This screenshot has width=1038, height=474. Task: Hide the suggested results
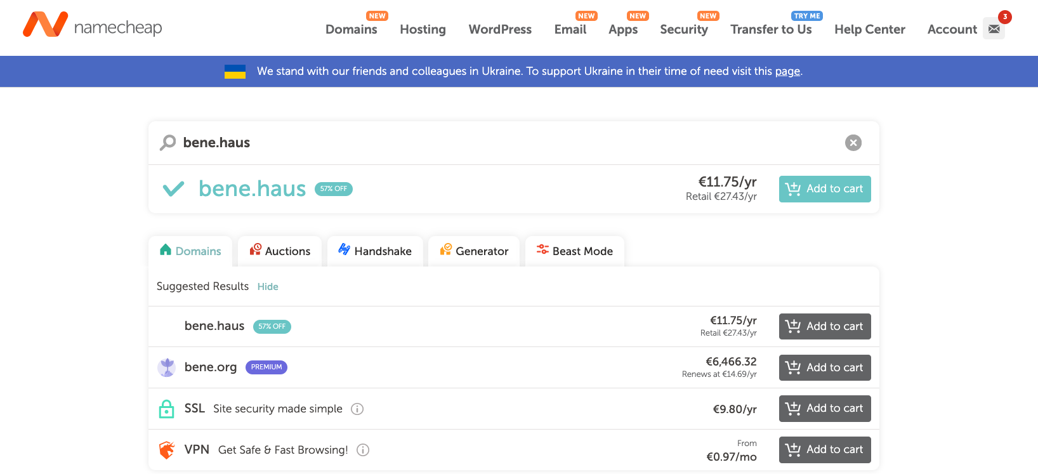pos(268,287)
